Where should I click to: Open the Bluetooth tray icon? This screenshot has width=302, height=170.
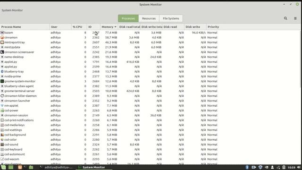pos(247,167)
